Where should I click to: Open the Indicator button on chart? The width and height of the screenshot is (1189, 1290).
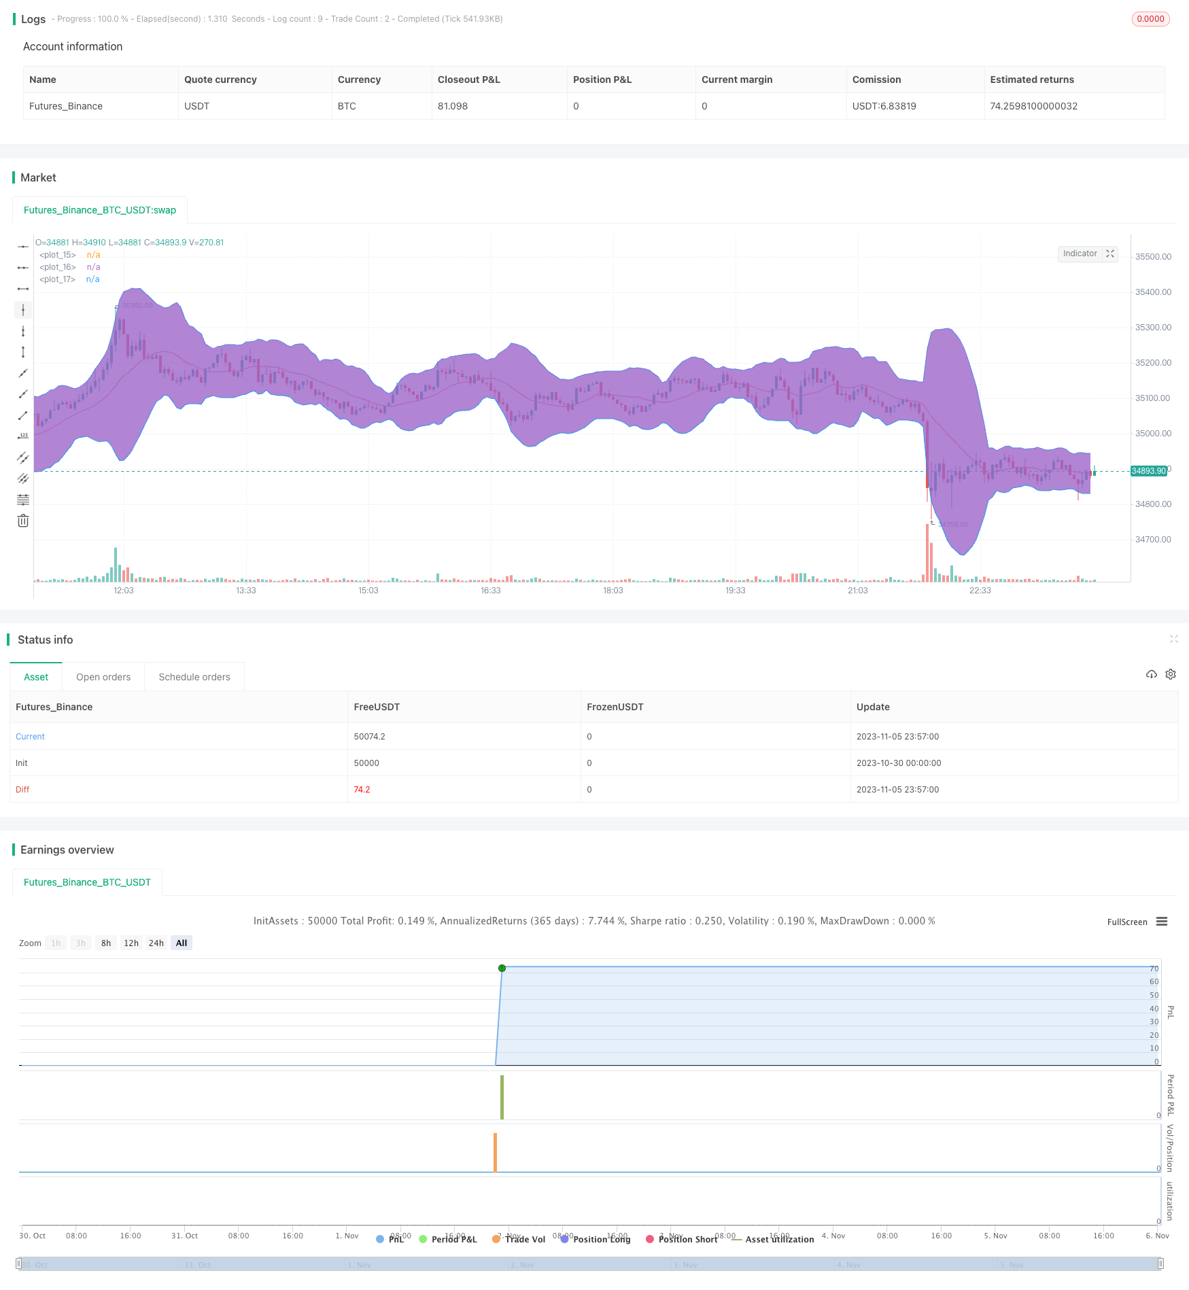1080,254
